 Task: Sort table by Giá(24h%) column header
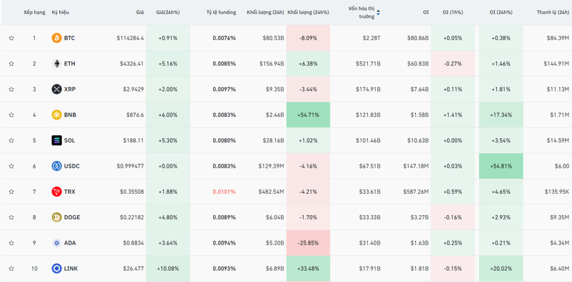tap(167, 12)
